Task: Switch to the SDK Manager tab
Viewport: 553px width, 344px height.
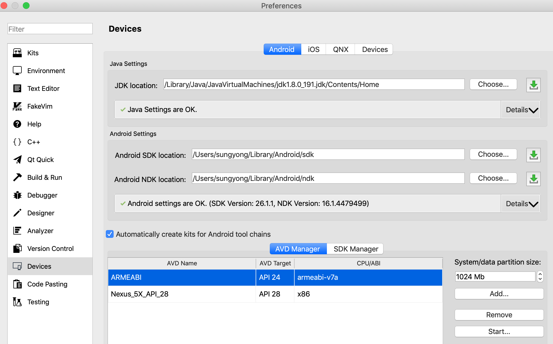Action: [x=356, y=249]
